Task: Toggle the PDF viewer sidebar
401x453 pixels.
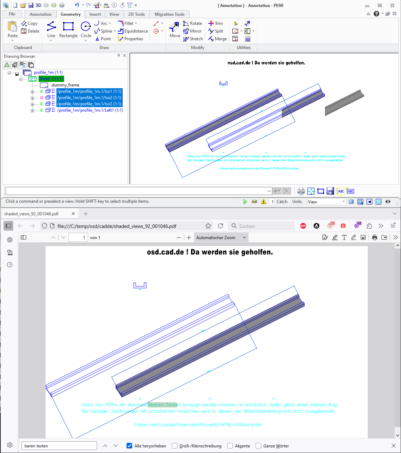Action: pyautogui.click(x=23, y=237)
